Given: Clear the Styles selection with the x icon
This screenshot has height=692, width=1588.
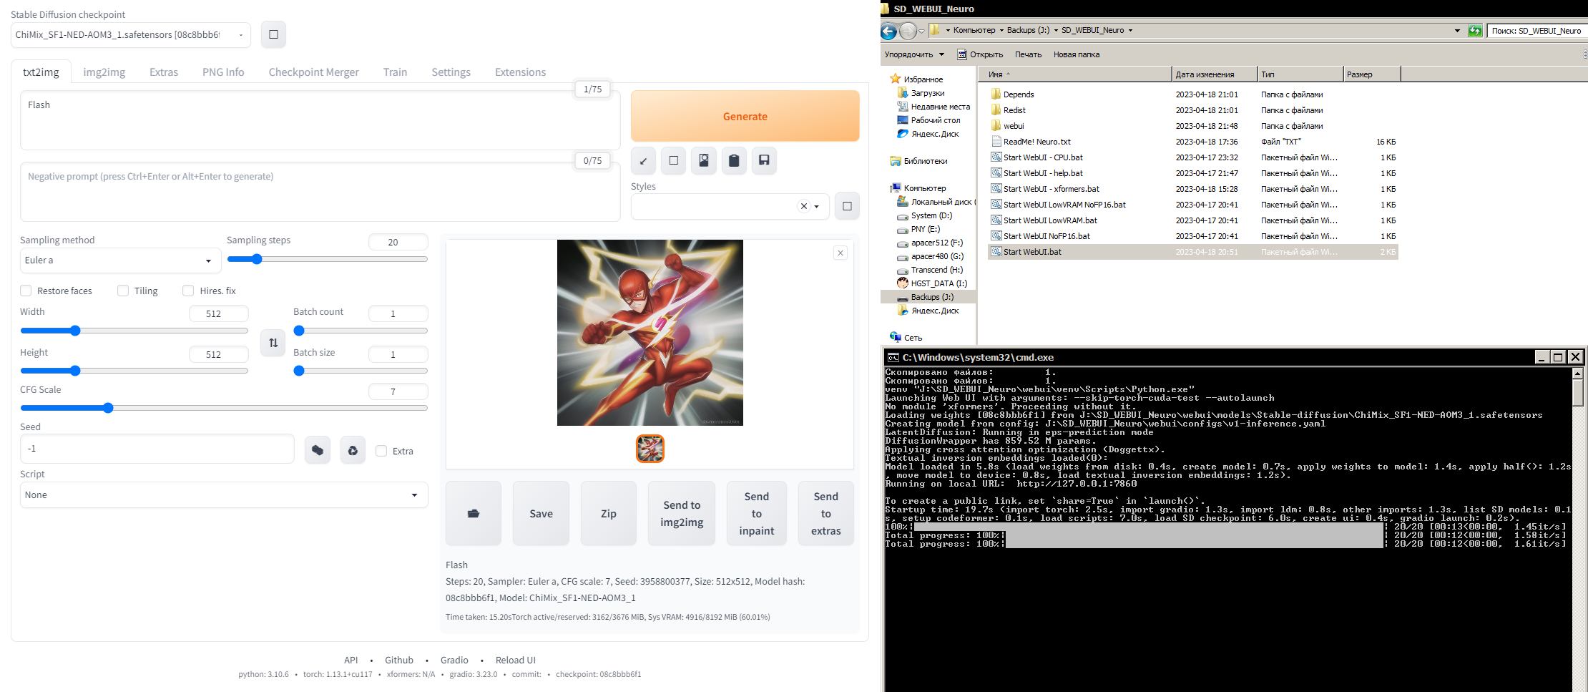Looking at the screenshot, I should [804, 206].
